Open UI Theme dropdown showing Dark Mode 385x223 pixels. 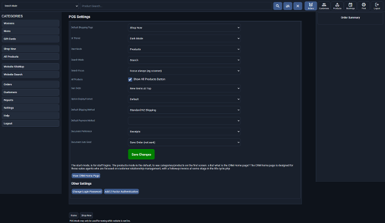[184, 38]
